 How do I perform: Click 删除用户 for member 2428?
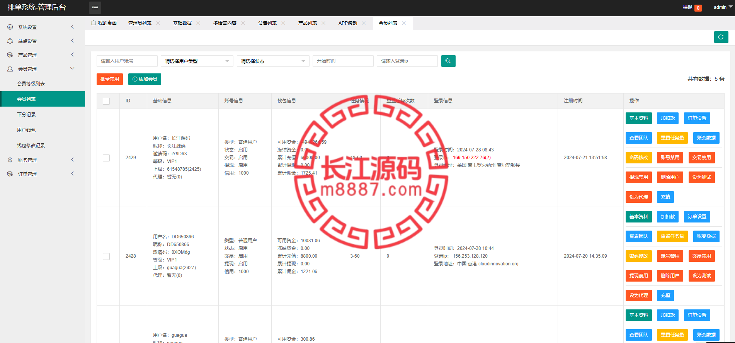pyautogui.click(x=670, y=276)
